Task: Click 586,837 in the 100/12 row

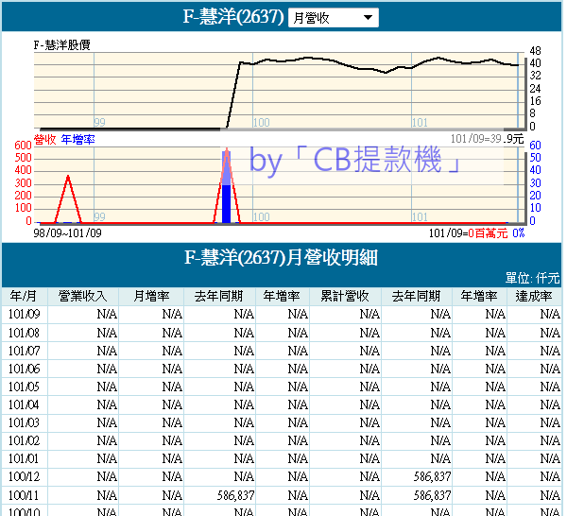Action: pos(433,477)
